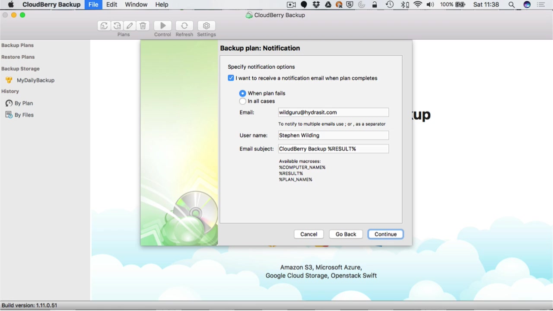This screenshot has height=311, width=553.
Task: Click the screen recording camera menu bar icon
Action: [291, 5]
